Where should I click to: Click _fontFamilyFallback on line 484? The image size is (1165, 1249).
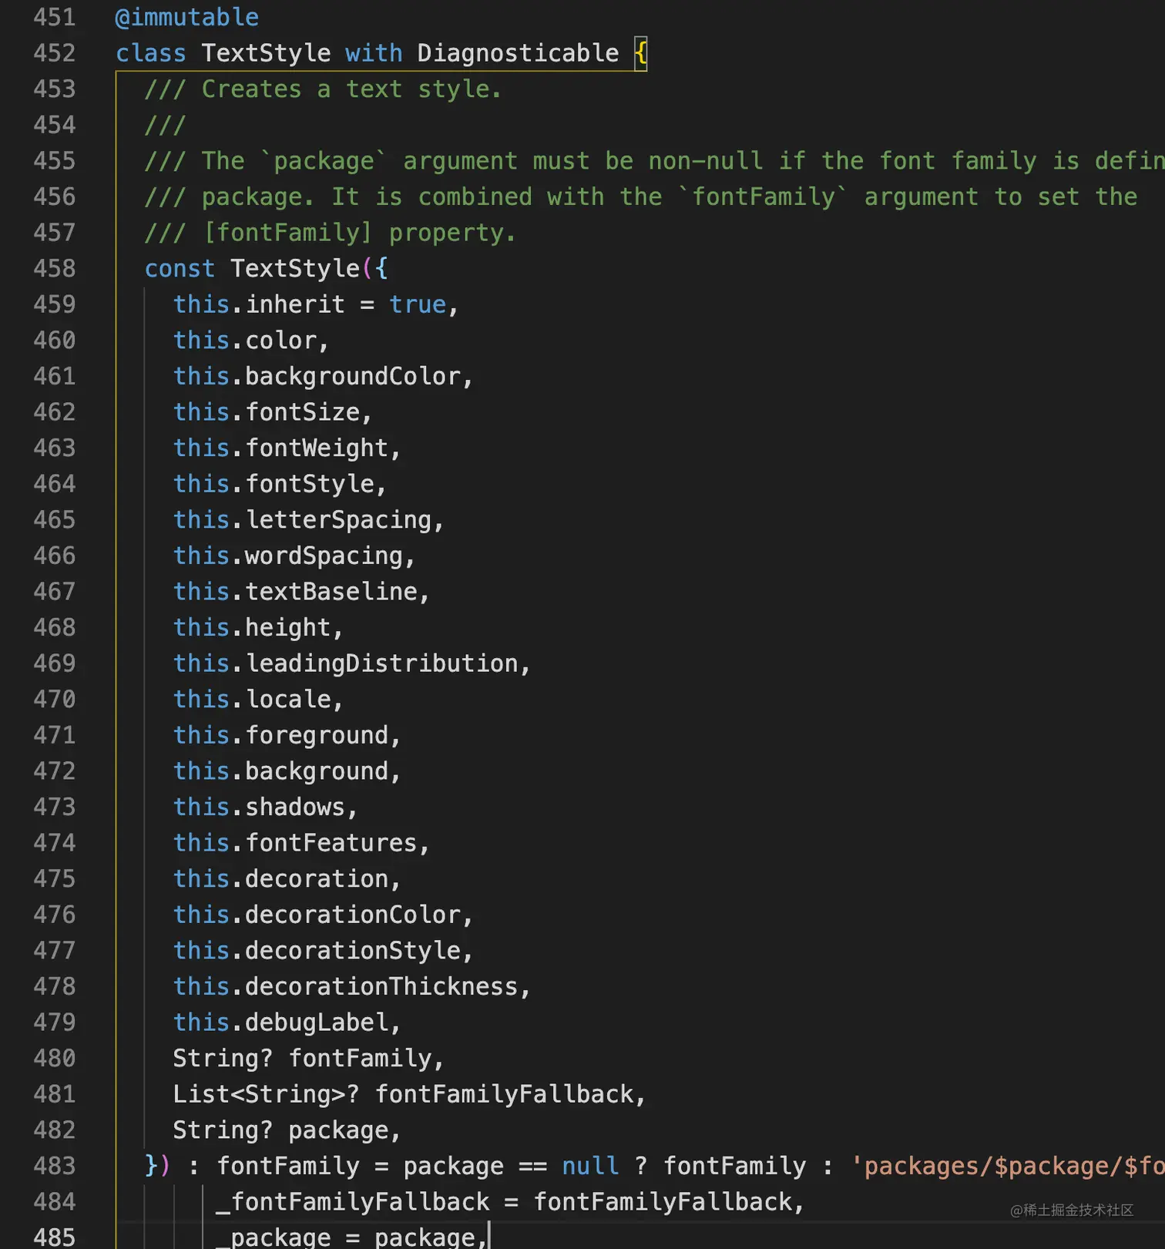point(353,1202)
